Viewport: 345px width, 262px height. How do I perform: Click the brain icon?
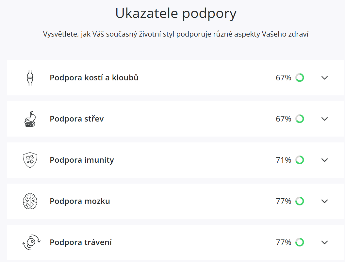coord(30,201)
